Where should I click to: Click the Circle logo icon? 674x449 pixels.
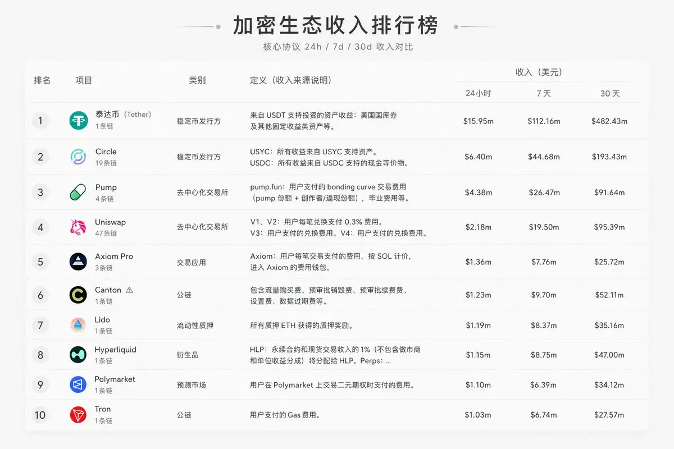79,157
